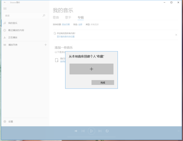Skip to previous track

(83, 131)
